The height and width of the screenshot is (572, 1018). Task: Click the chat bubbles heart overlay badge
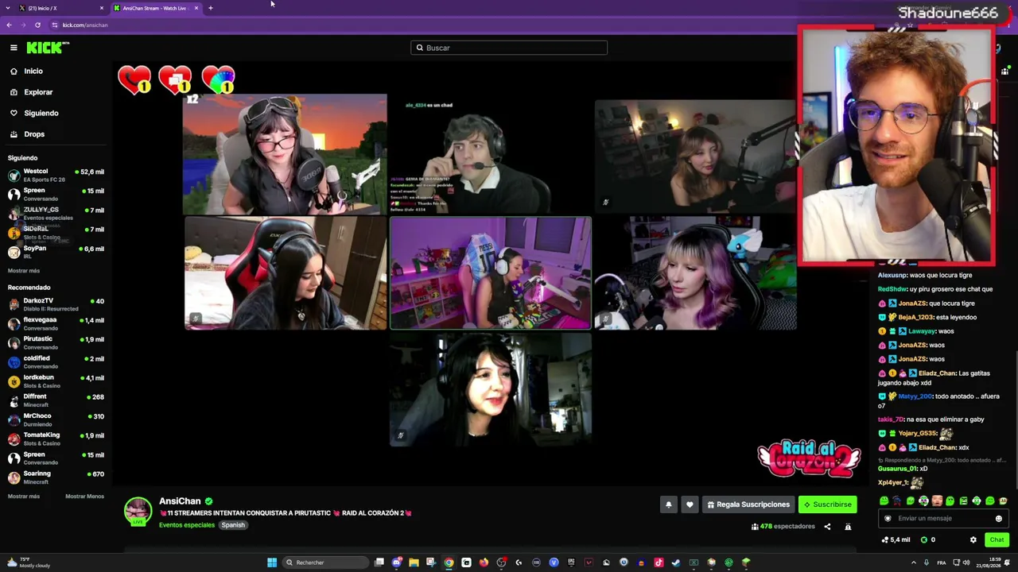(x=175, y=80)
